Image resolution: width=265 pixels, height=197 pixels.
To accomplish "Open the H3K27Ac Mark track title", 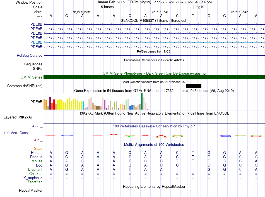I will pyautogui.click(x=154, y=113).
